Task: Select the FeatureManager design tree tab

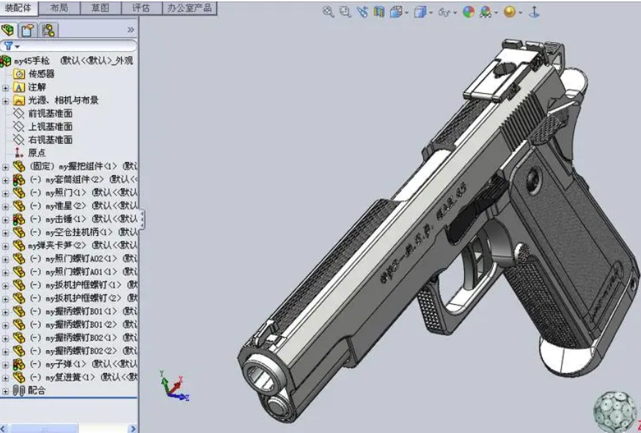Action: (x=9, y=30)
